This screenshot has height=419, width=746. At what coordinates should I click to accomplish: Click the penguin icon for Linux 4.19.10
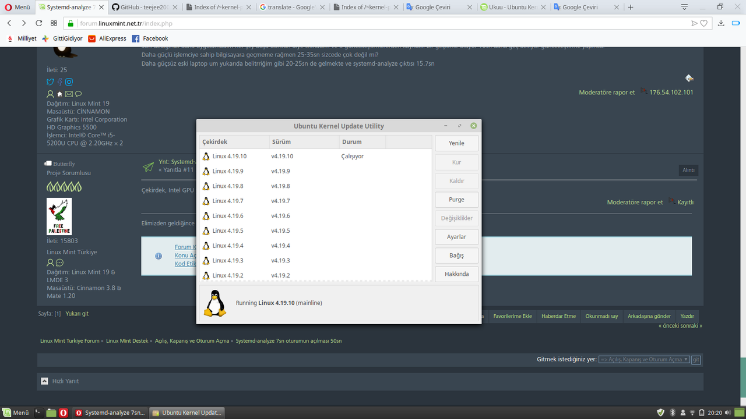pyautogui.click(x=205, y=156)
